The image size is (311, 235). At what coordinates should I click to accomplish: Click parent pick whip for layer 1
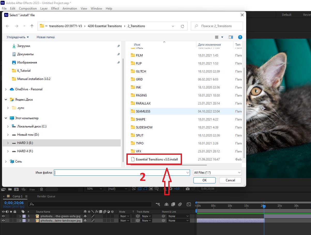click(x=164, y=216)
